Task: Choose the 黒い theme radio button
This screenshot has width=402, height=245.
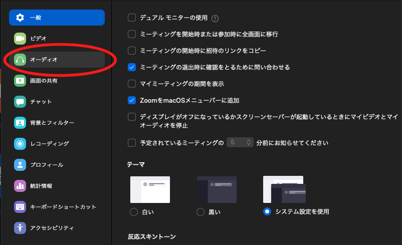Action: pos(200,212)
